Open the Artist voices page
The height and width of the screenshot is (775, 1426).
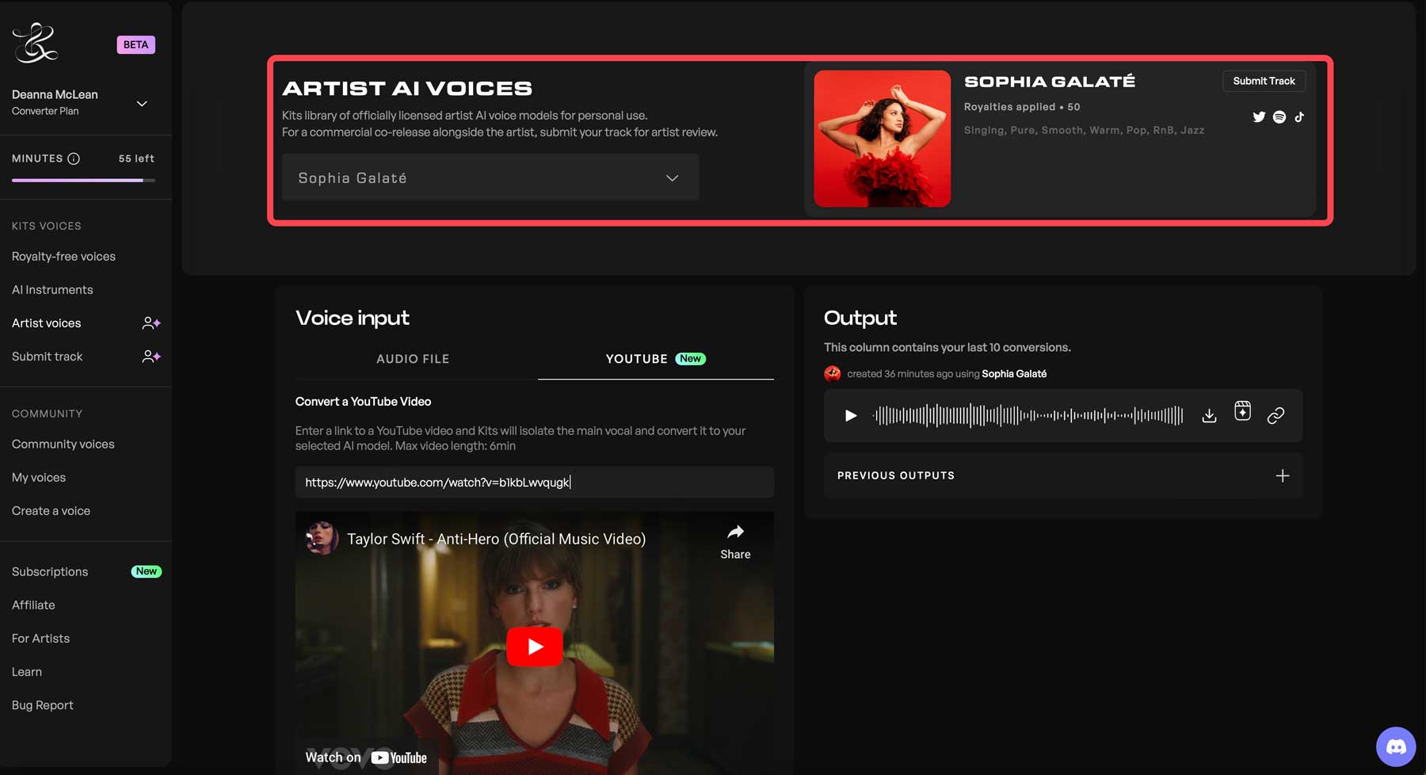47,323
